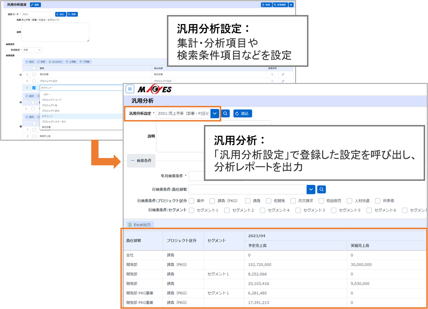Click the magnifier search icon beside 汎用分析設定
The image size is (428, 309).
click(225, 113)
